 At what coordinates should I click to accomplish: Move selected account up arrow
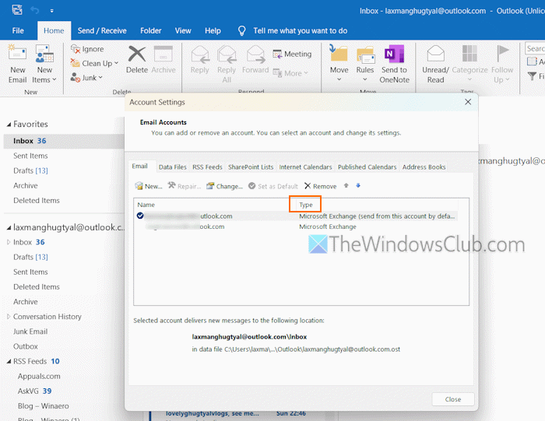pos(346,185)
